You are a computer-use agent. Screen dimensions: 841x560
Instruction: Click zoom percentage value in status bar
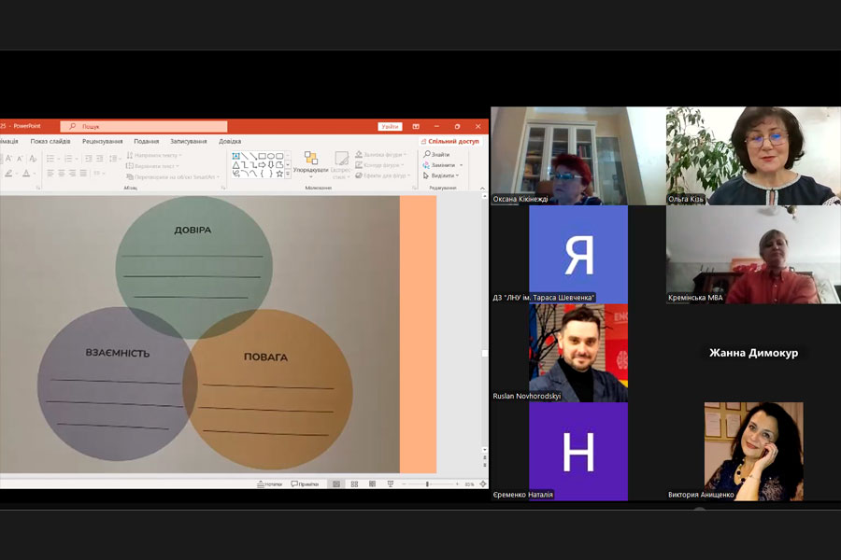pyautogui.click(x=469, y=483)
